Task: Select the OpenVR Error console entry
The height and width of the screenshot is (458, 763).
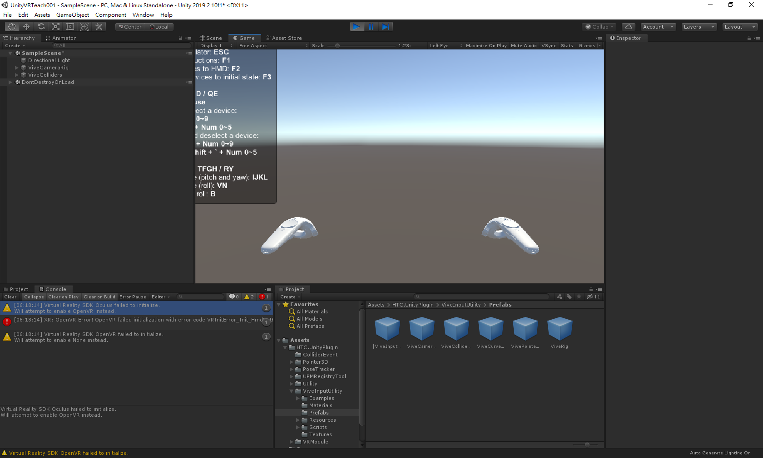Action: pos(136,322)
